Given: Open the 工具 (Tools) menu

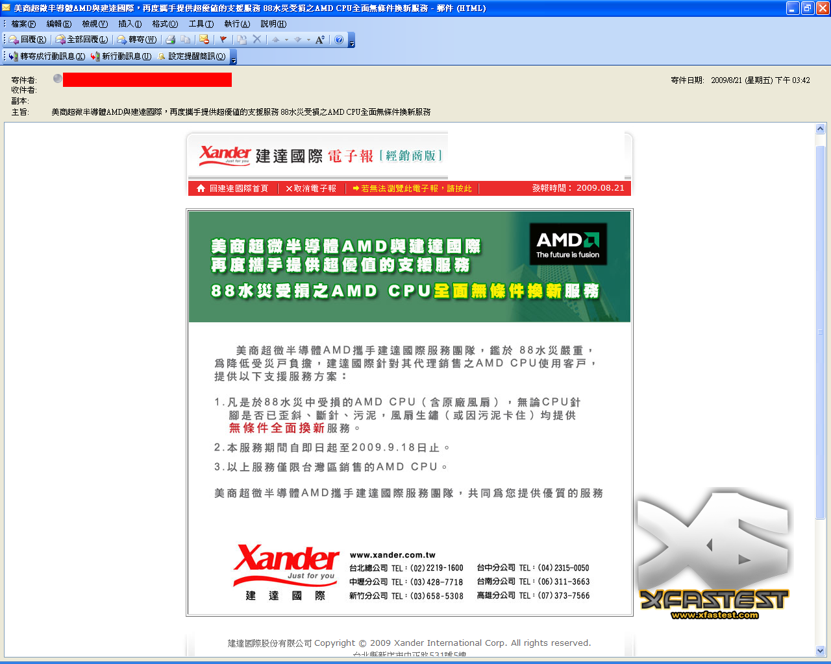Looking at the screenshot, I should (201, 24).
